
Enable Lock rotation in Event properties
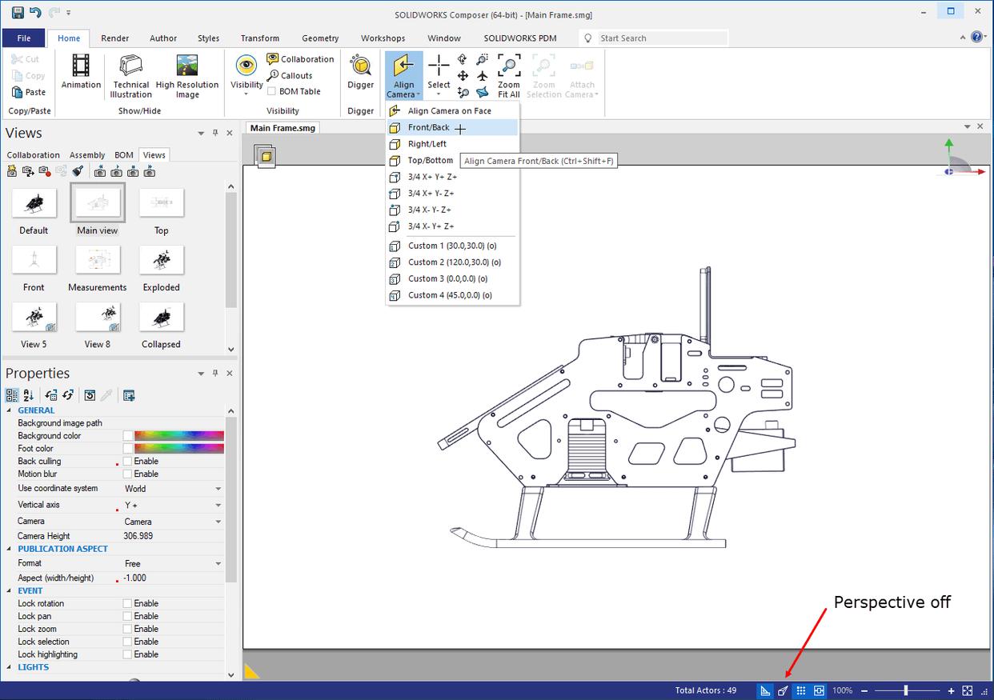(128, 602)
